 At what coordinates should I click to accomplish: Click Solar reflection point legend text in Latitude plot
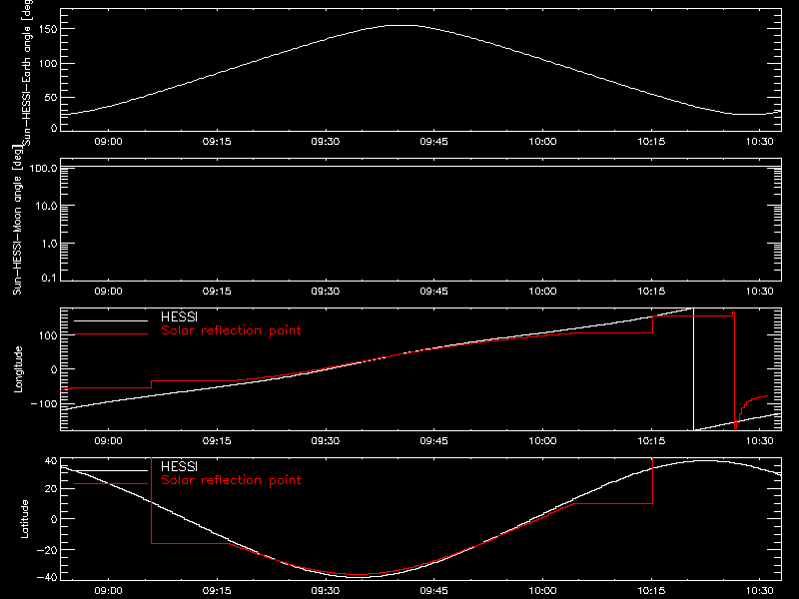click(x=231, y=480)
